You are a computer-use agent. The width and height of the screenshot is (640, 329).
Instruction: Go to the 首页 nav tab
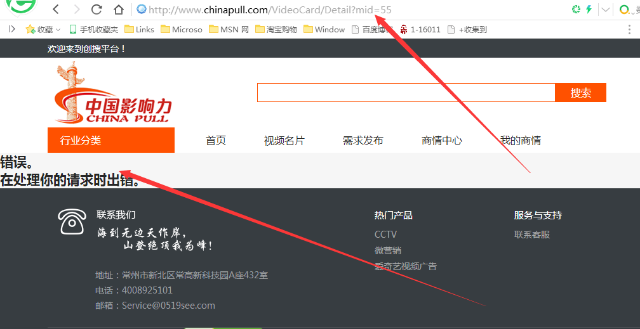coord(216,141)
